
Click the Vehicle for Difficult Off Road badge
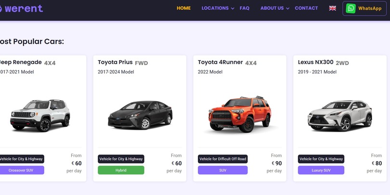[222, 159]
